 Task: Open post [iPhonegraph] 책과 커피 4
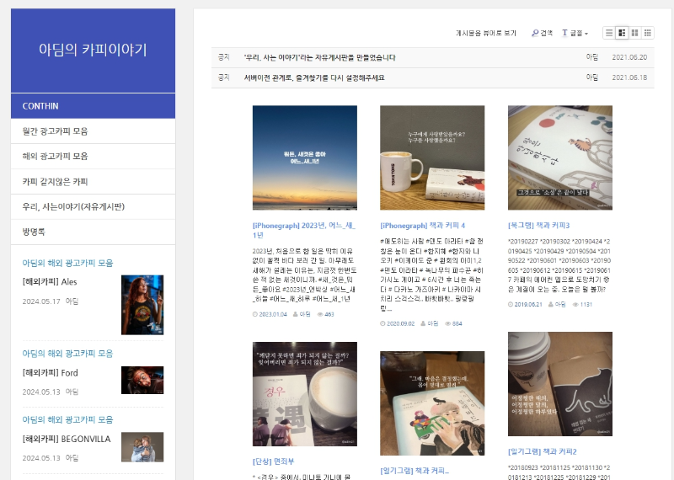click(423, 226)
